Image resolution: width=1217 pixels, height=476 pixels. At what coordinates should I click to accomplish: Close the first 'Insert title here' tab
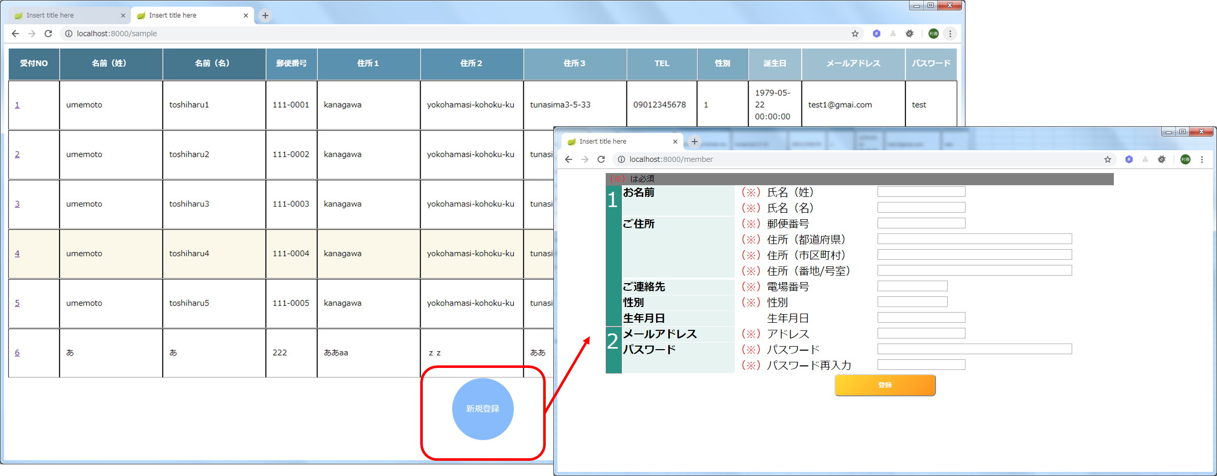pos(123,15)
